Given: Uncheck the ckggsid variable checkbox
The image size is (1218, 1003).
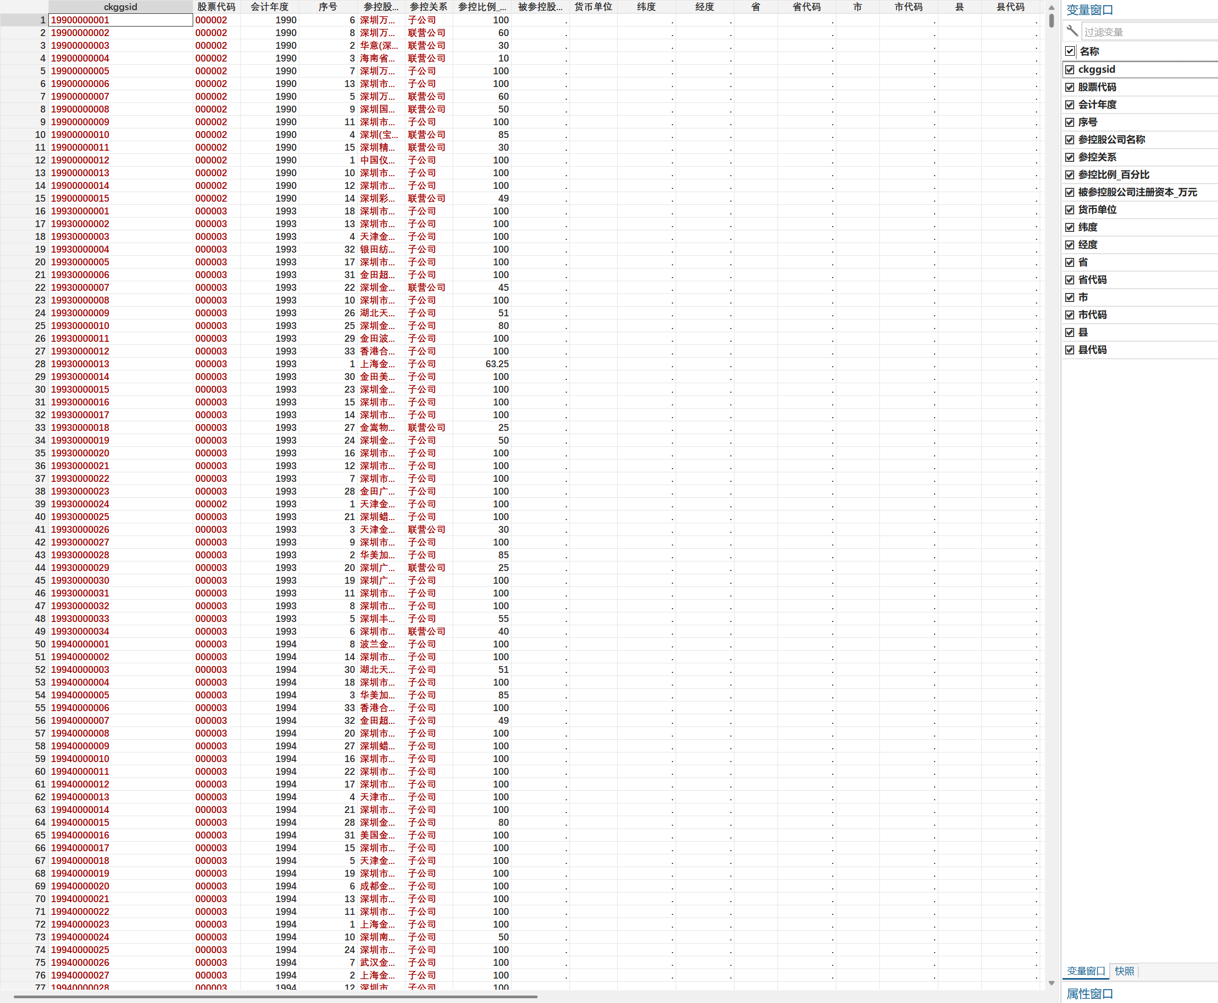Looking at the screenshot, I should pos(1069,70).
